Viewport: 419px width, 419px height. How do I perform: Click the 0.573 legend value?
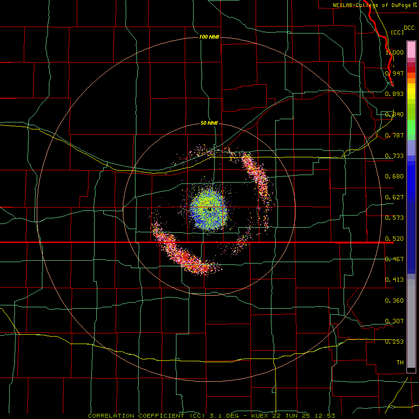pyautogui.click(x=394, y=218)
